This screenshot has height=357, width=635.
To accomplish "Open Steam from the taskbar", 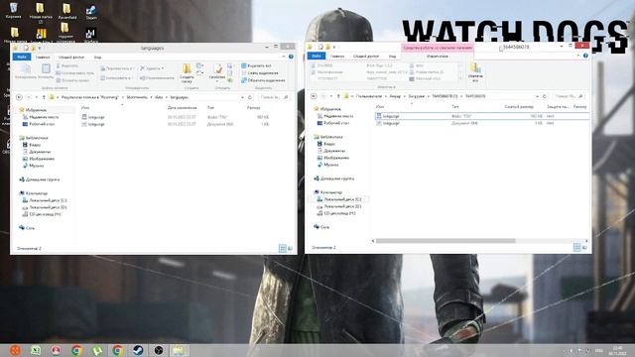I will pyautogui.click(x=138, y=350).
